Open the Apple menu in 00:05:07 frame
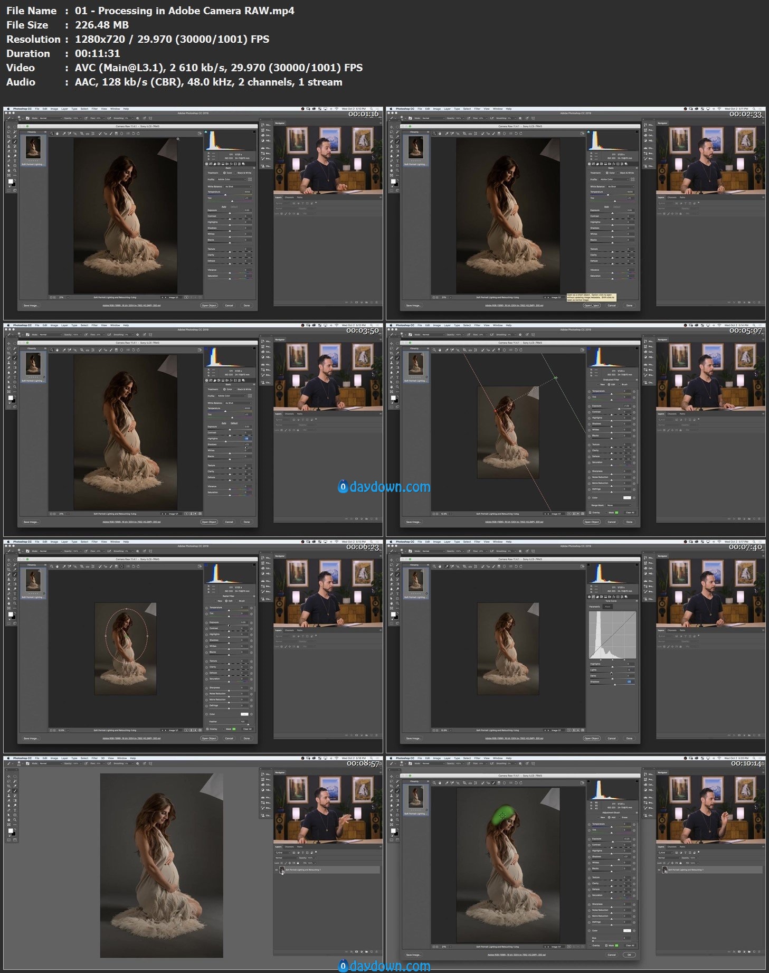Image resolution: width=769 pixels, height=973 pixels. (x=391, y=325)
